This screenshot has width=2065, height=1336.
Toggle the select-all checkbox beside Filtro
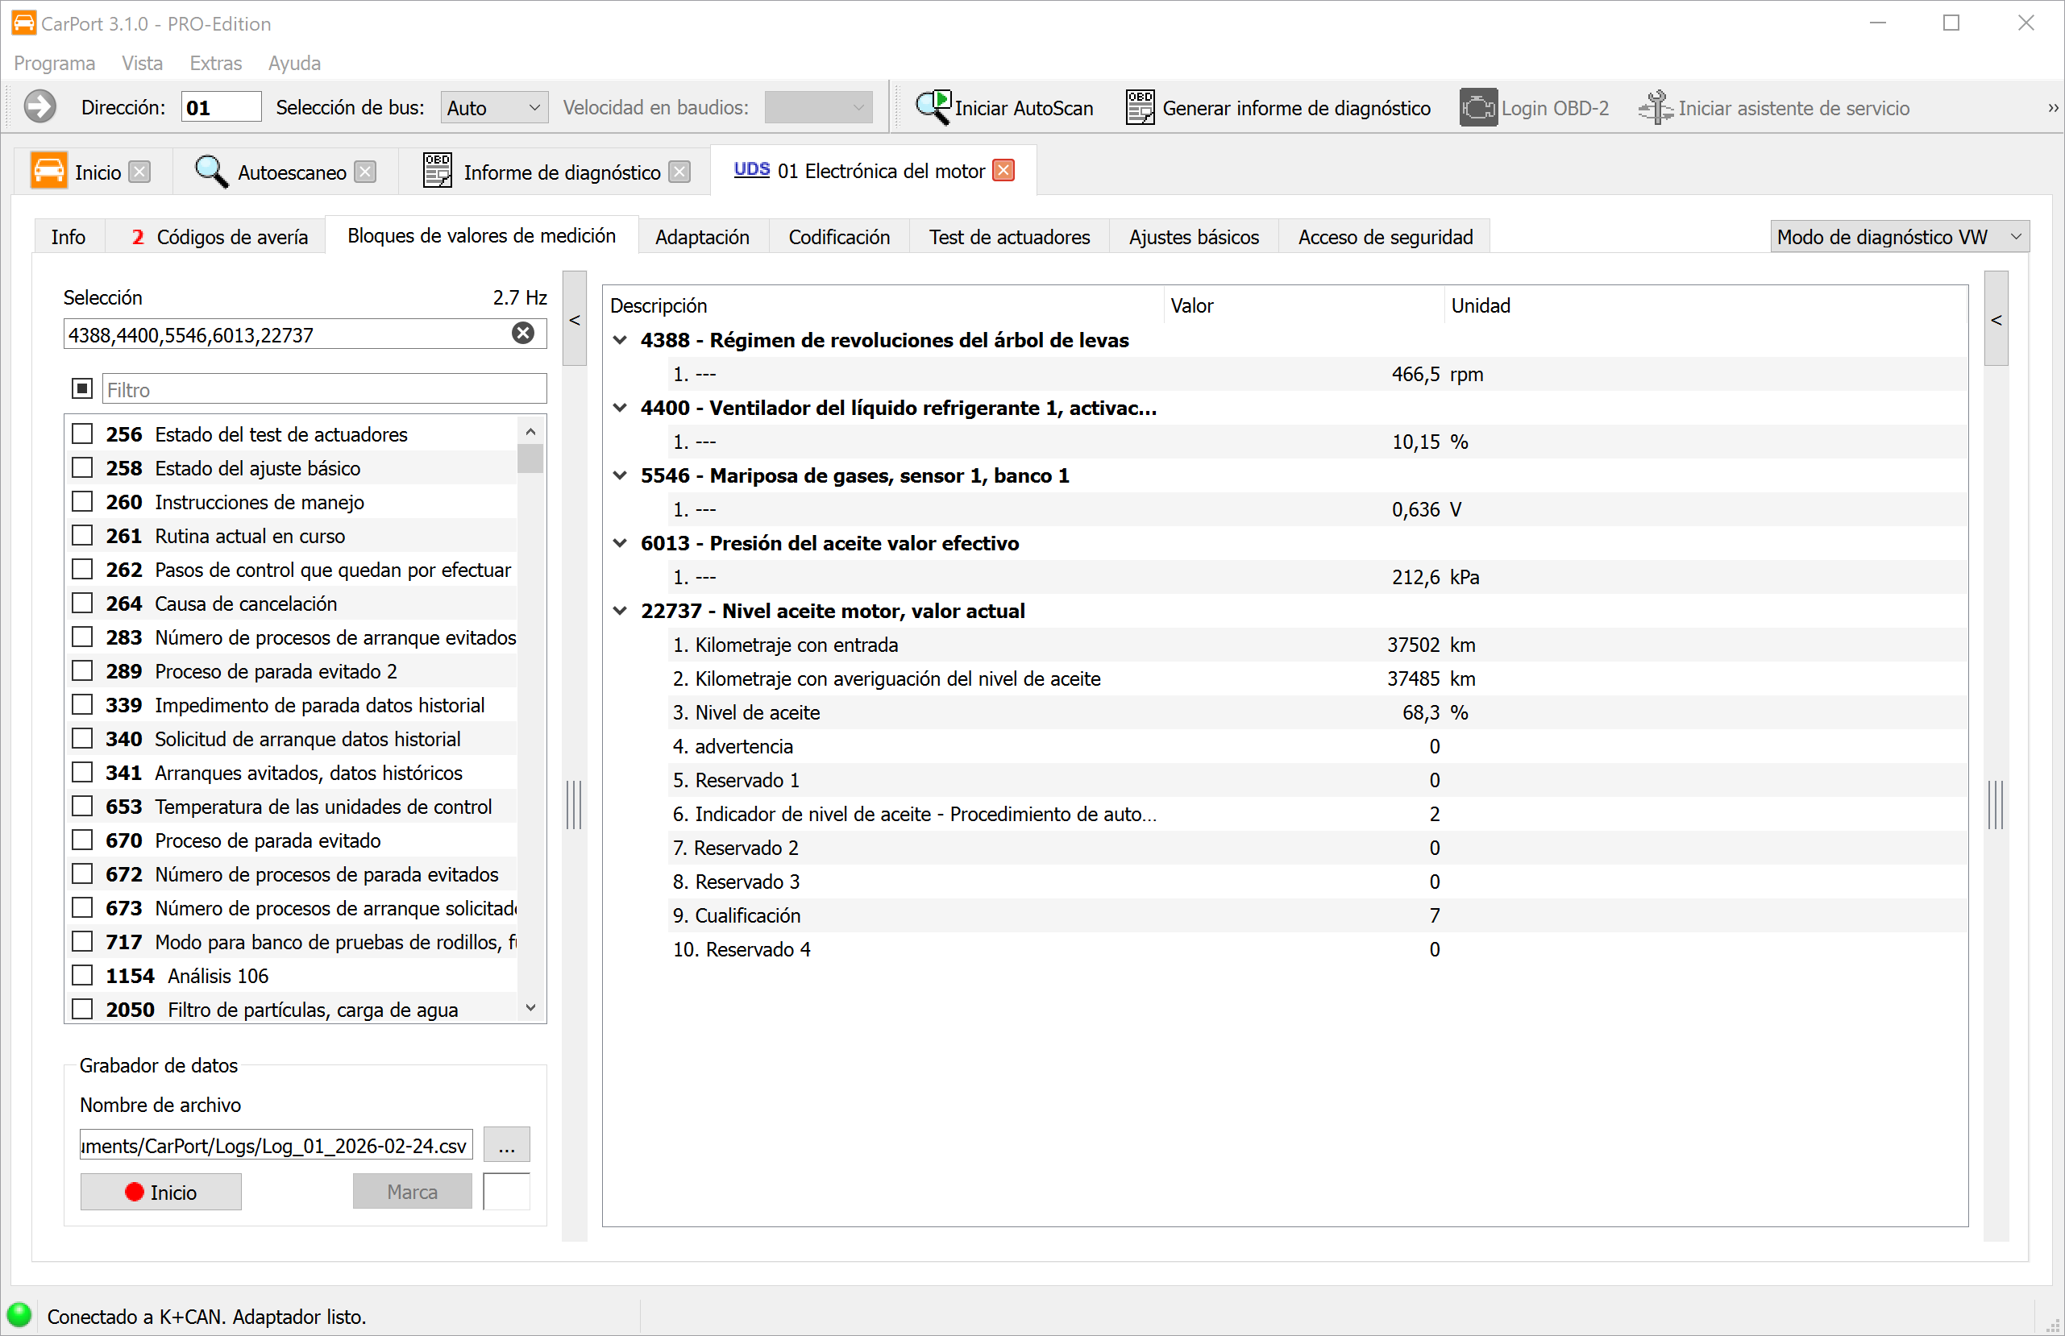[x=82, y=388]
